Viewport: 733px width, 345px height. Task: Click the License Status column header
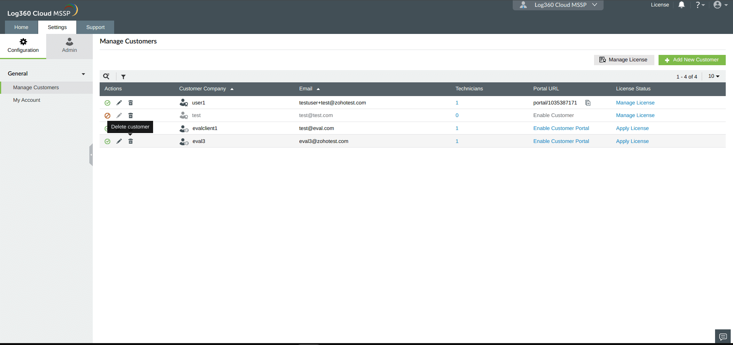pos(633,89)
